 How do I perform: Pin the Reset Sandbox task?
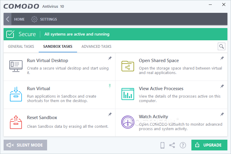[x=110, y=114]
